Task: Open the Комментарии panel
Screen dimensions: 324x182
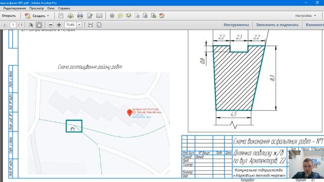Action: coord(315,25)
